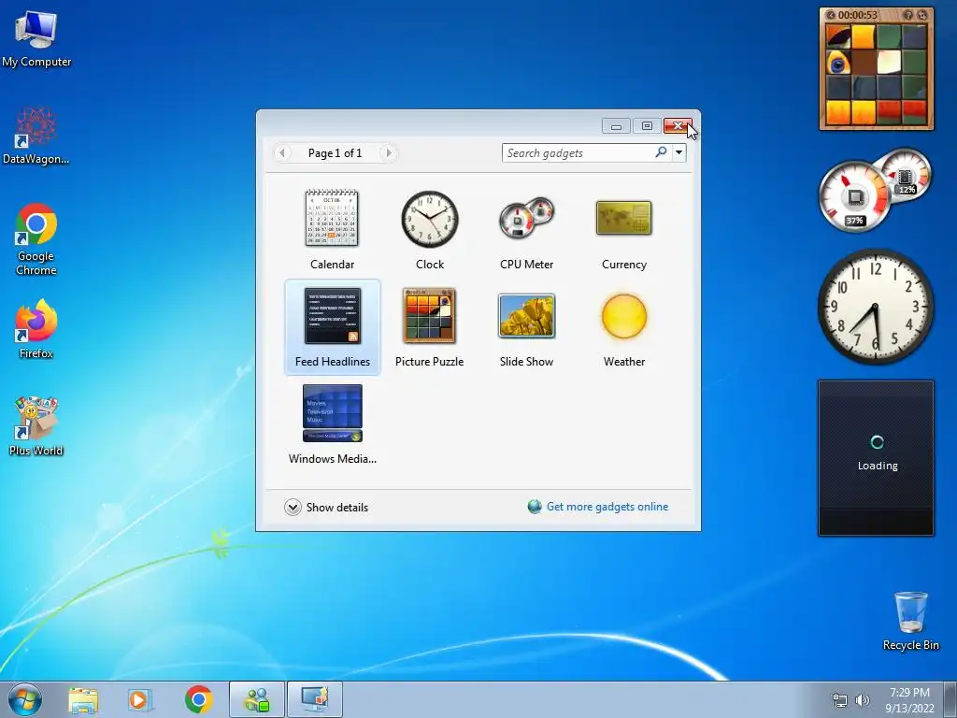
Task: Click the toucan eye puzzle tile
Action: pos(838,62)
